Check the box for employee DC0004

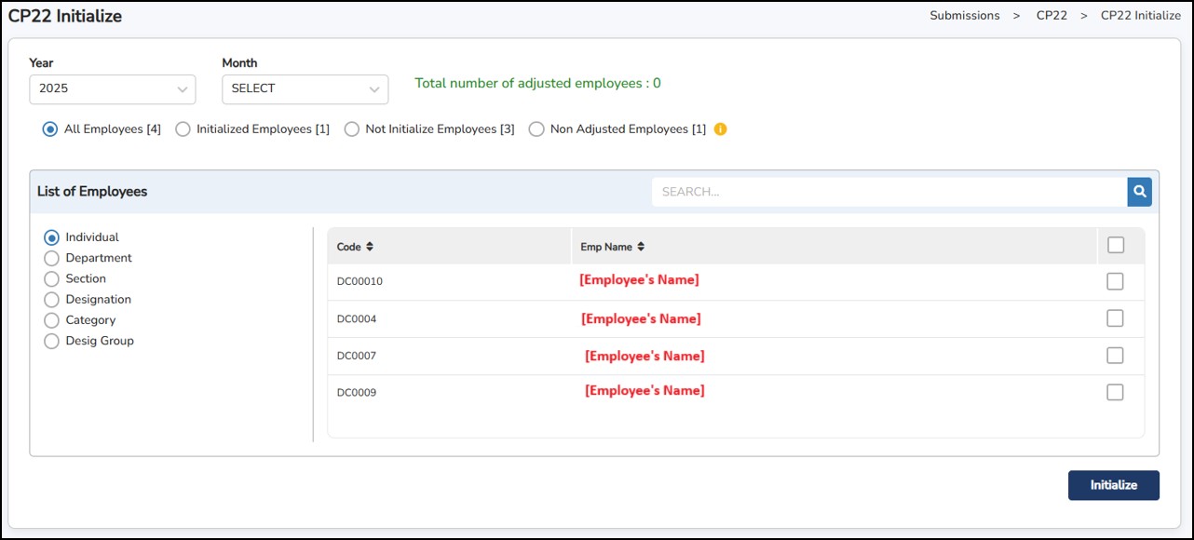tap(1115, 318)
